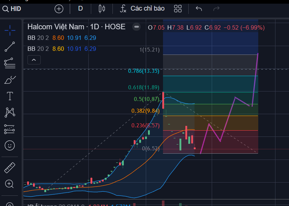The width and height of the screenshot is (289, 206).
Task: Add a symbol with the plus button
Action: click(x=59, y=8)
